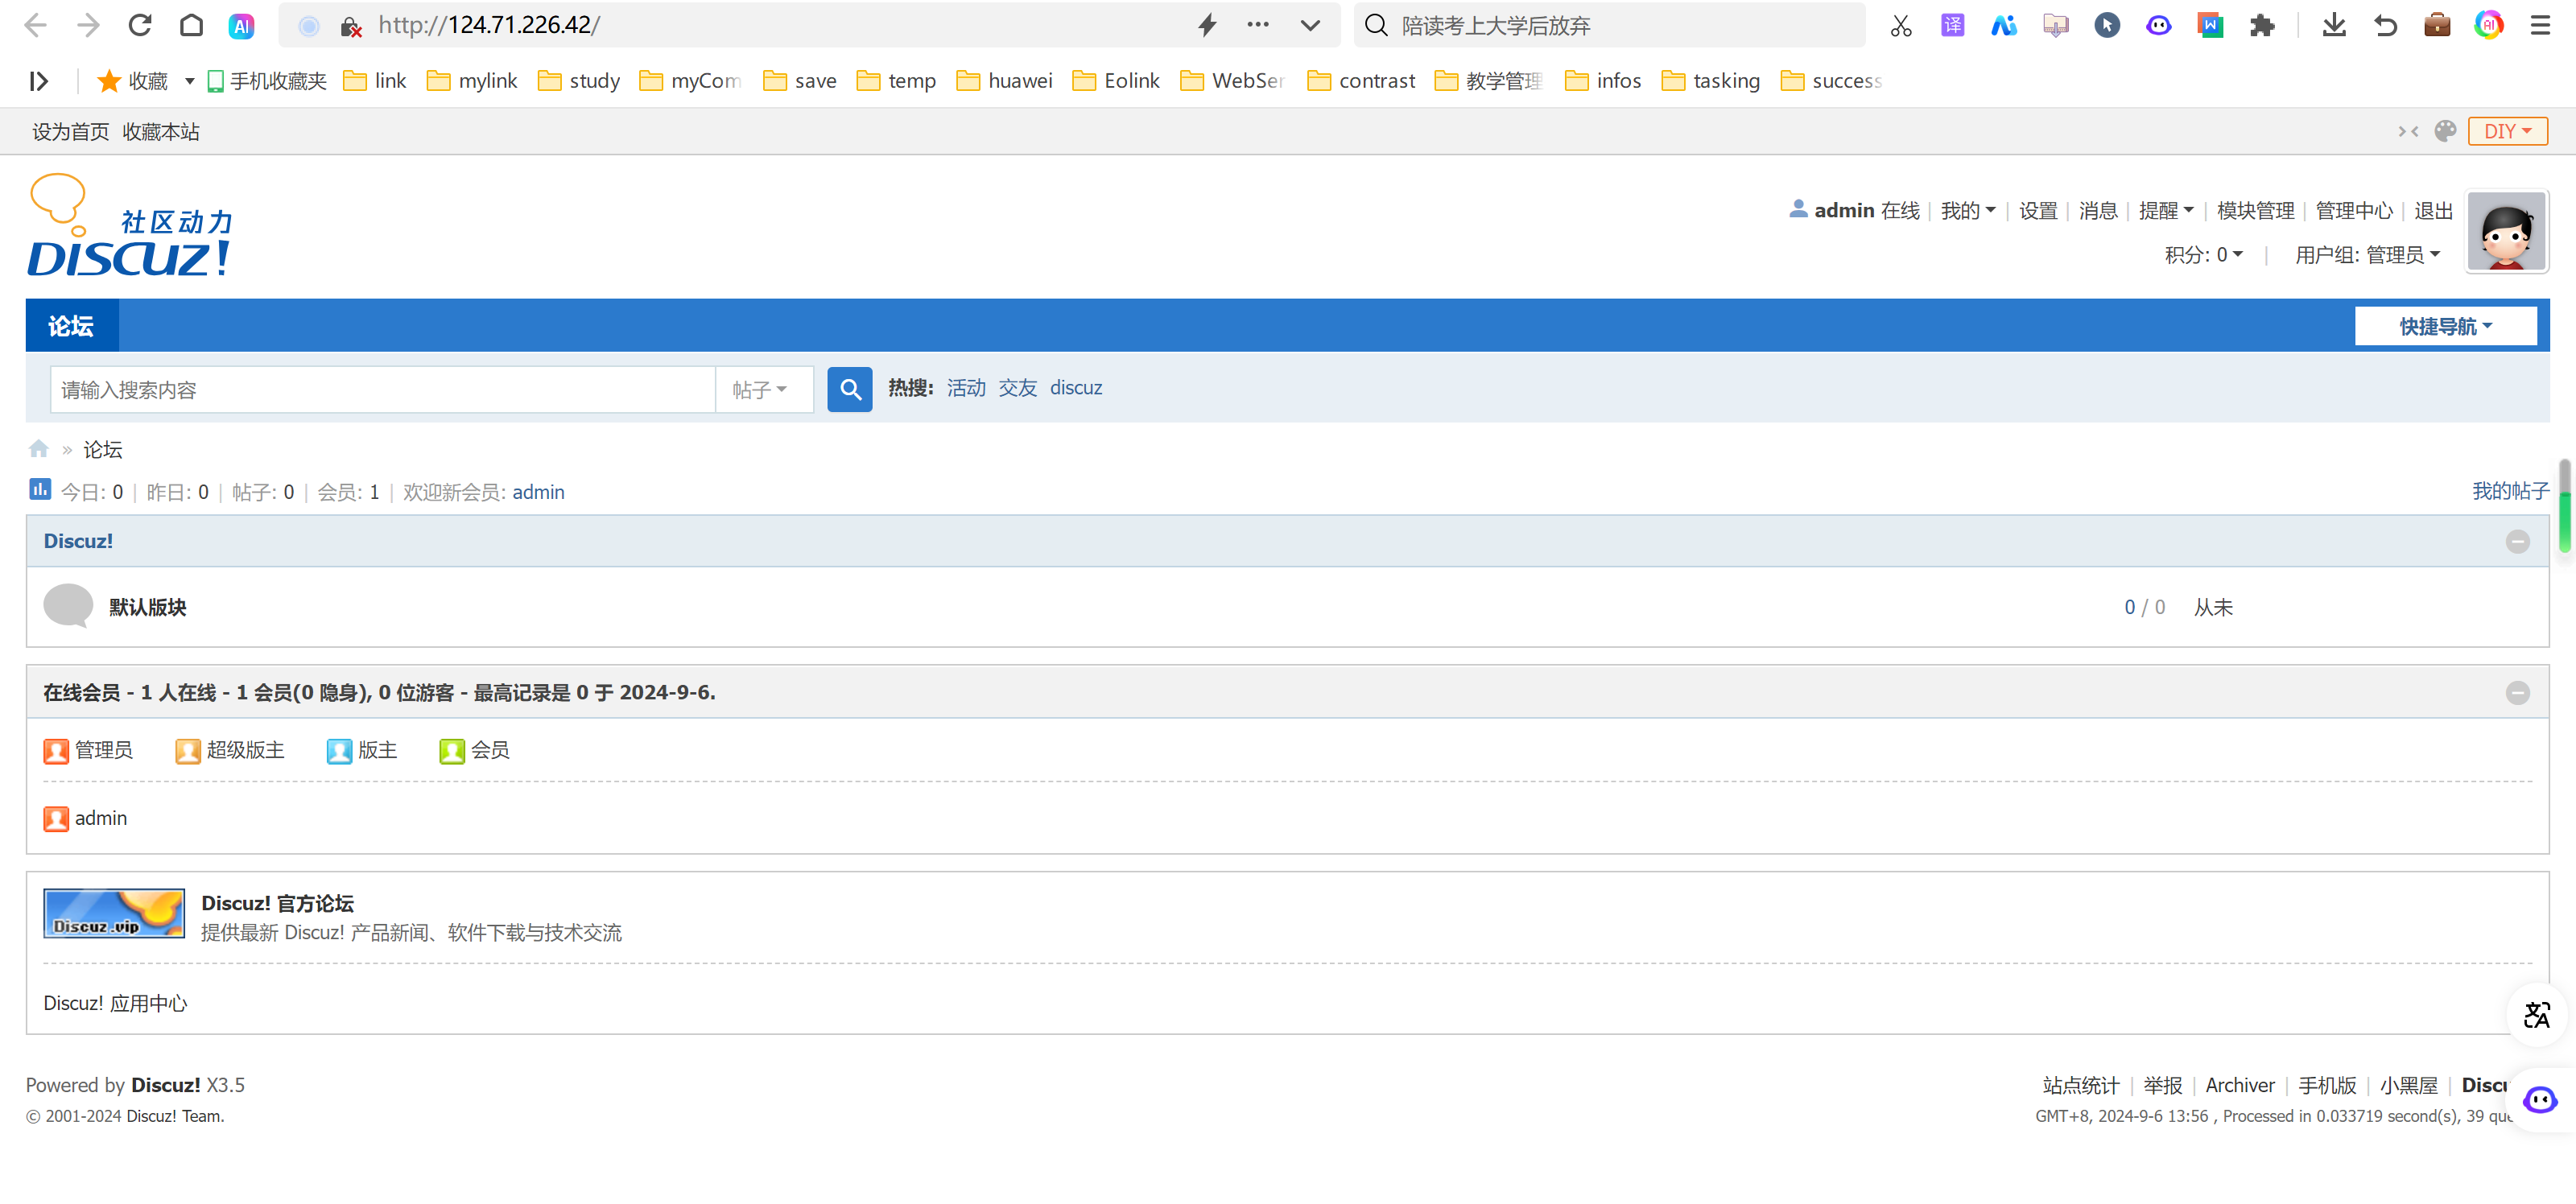Image resolution: width=2576 pixels, height=1204 pixels.
Task: Click hot search term discuz
Action: coord(1075,388)
